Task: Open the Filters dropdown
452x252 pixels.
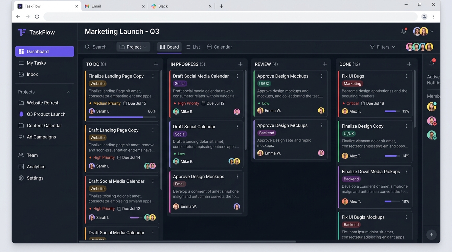Action: (x=383, y=47)
